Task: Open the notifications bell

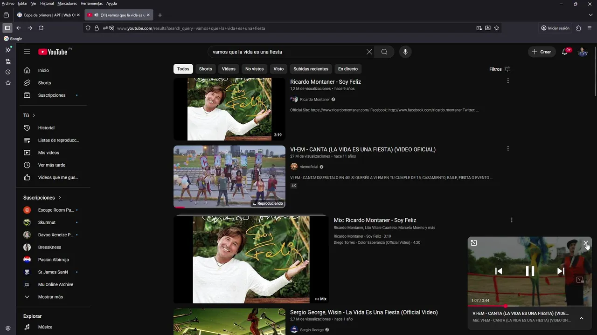Action: [x=565, y=52]
